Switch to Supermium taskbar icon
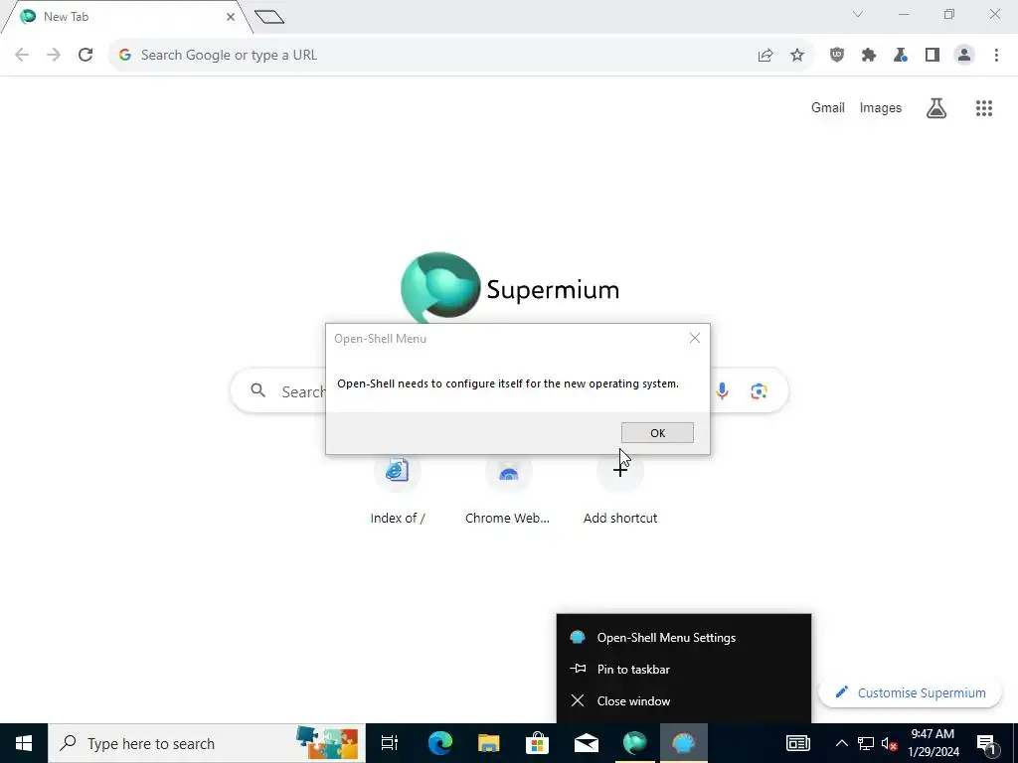 pyautogui.click(x=635, y=743)
